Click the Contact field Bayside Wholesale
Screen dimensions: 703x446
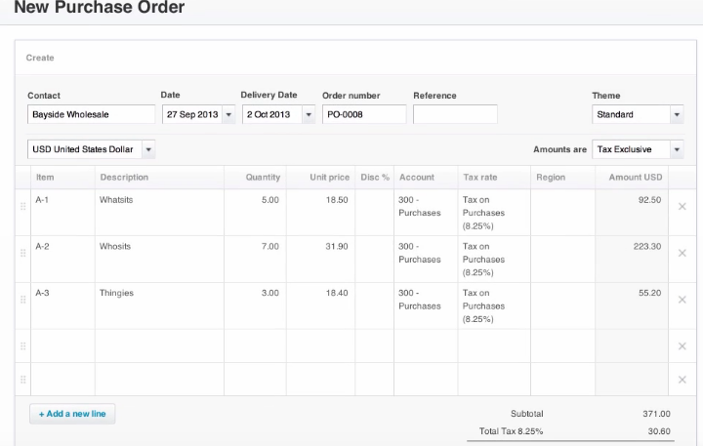coord(91,114)
